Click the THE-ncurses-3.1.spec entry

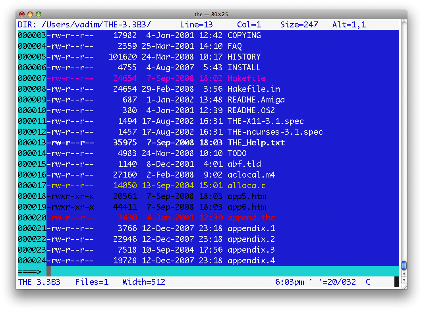pos(275,131)
